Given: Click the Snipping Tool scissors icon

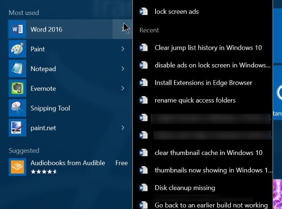Looking at the screenshot, I should 17,108.
